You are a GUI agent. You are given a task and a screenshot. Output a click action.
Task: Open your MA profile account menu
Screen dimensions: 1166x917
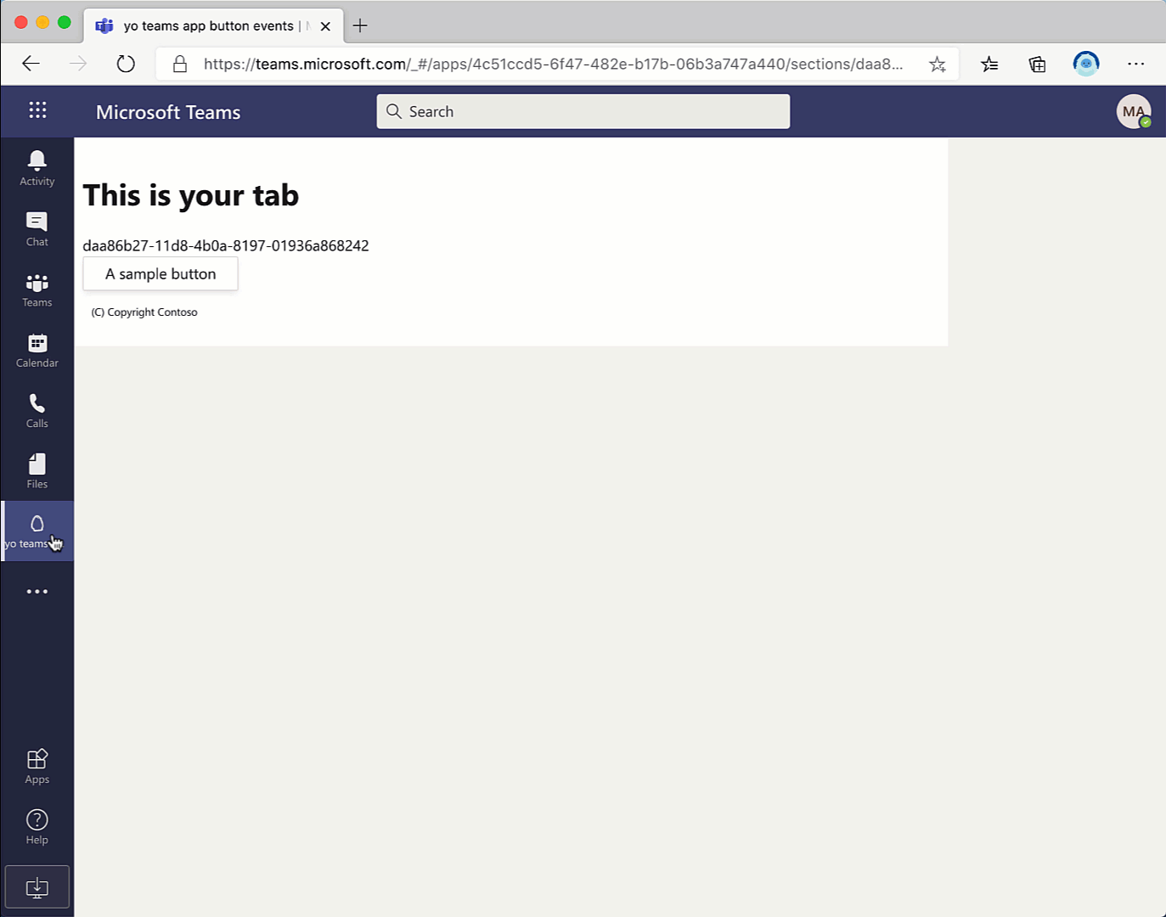point(1134,111)
